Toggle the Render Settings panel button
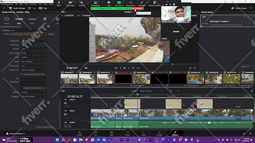The width and height of the screenshot is (255, 143). (x=17, y=8)
